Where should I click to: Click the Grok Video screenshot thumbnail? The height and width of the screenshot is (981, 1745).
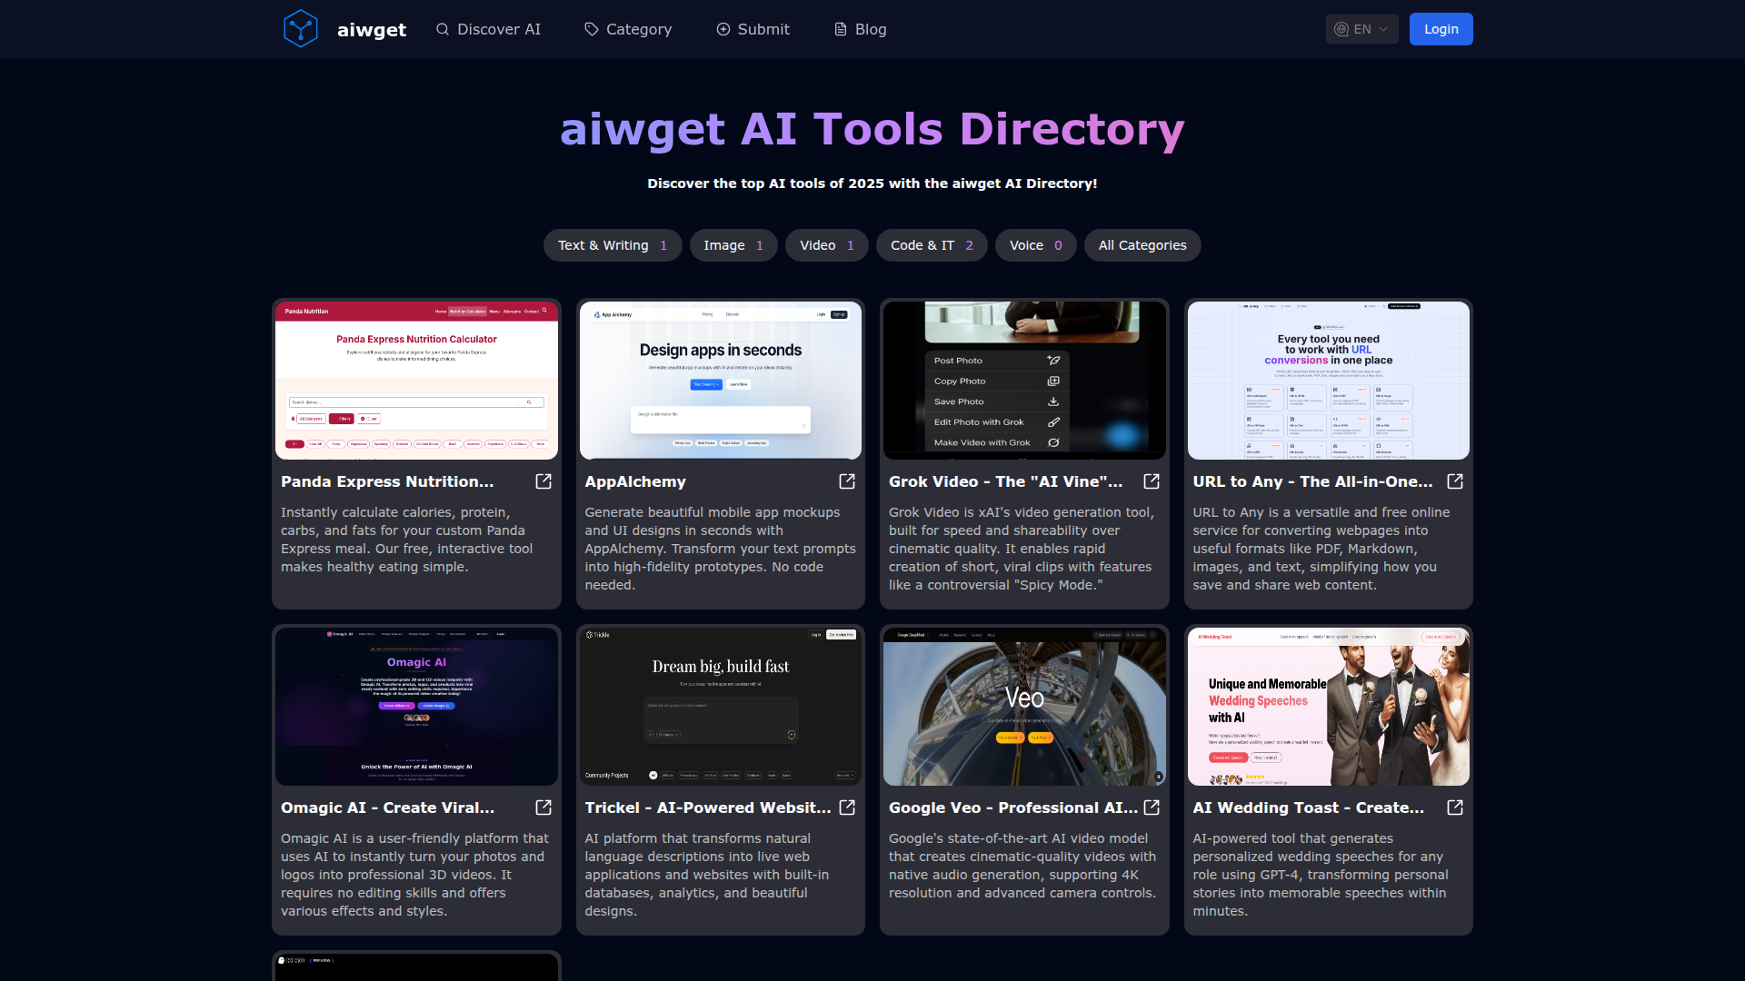pos(1024,381)
